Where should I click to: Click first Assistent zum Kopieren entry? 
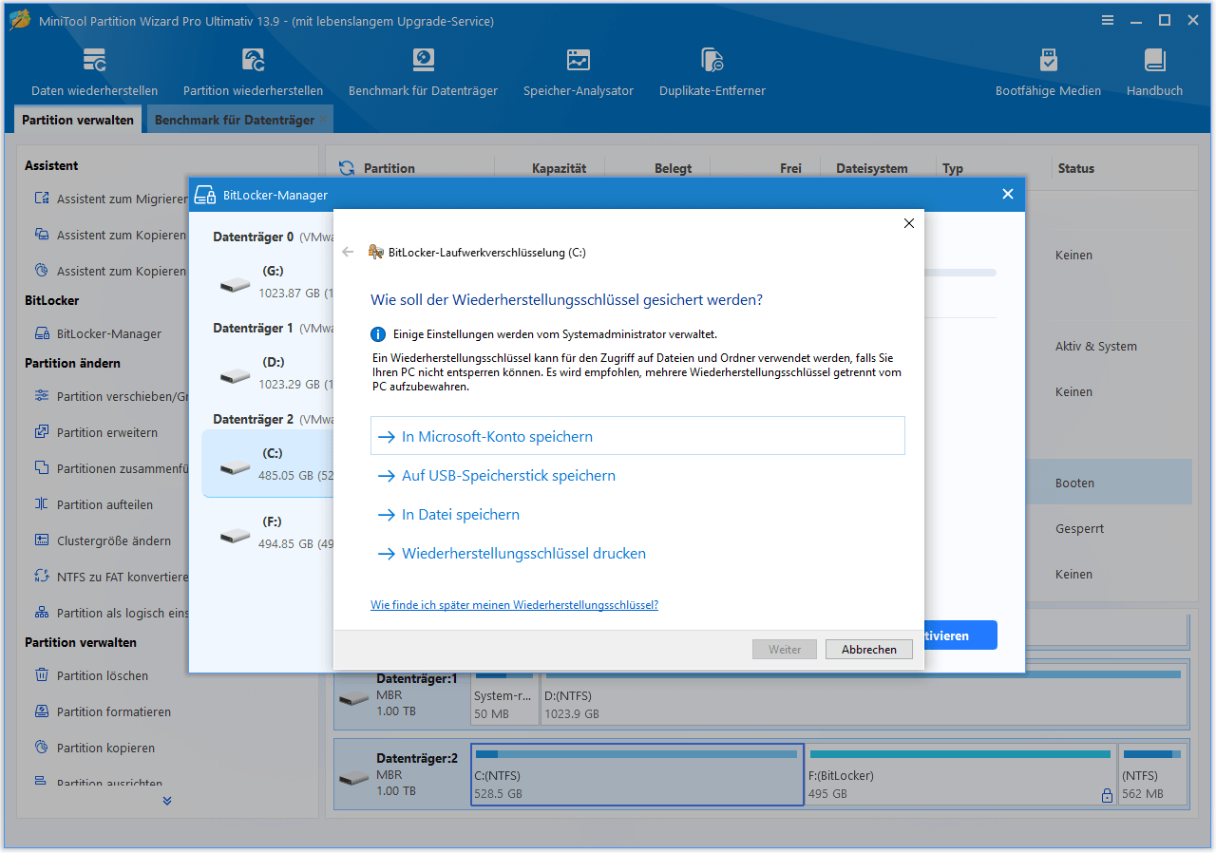click(x=110, y=235)
